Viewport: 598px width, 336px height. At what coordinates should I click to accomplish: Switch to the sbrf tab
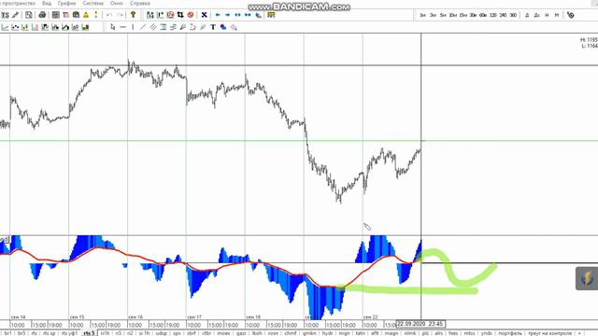click(191, 333)
